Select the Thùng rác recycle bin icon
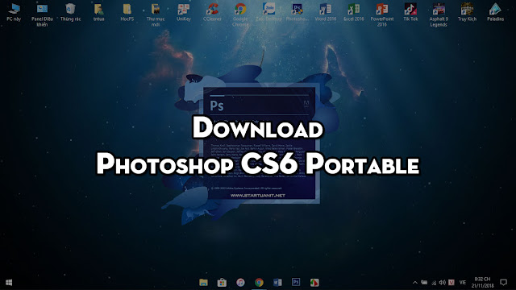Viewport: 516px width, 290px height. (x=70, y=13)
